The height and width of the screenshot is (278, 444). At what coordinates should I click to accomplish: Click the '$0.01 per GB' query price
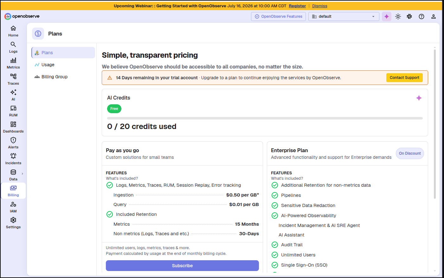(x=244, y=204)
